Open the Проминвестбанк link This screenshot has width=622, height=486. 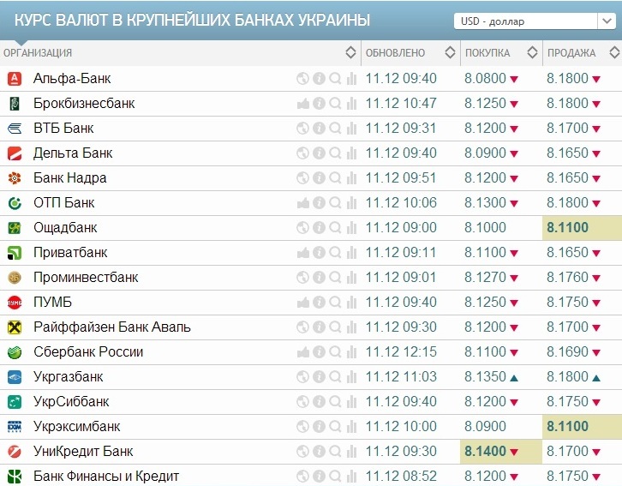pos(86,278)
